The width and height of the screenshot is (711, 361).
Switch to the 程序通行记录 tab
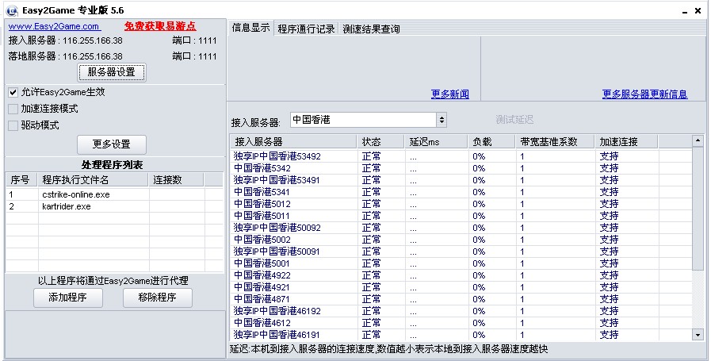pos(307,29)
